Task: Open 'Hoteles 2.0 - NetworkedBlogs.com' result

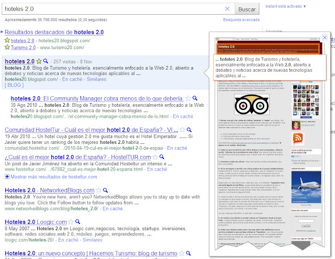Action: coord(50,190)
